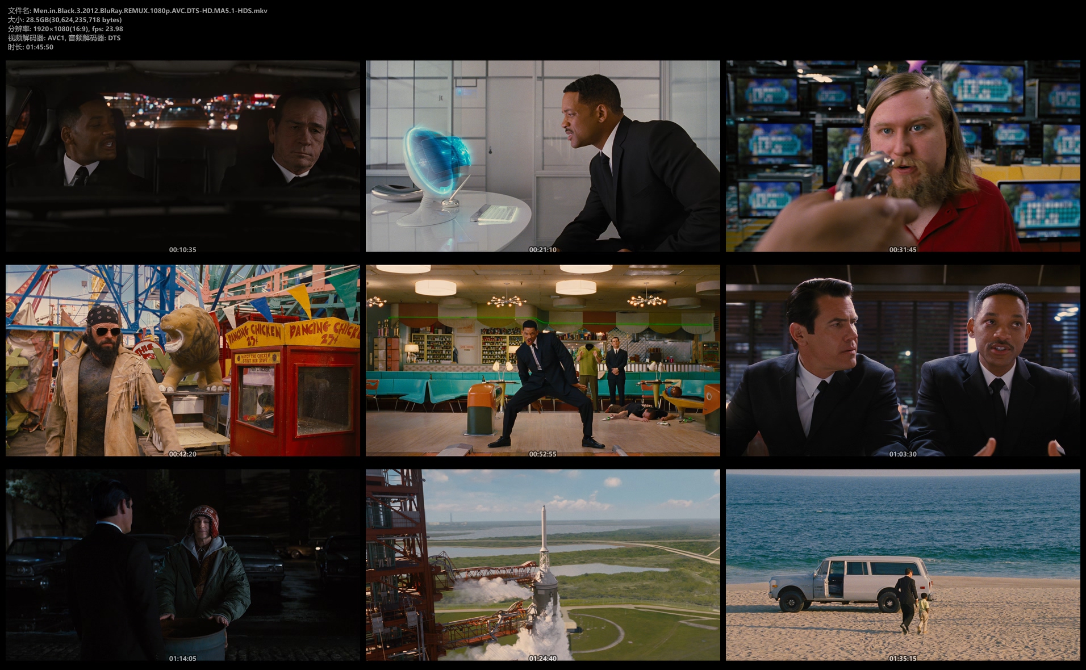
Task: Click the duration text 01:45:50
Action: coord(40,47)
